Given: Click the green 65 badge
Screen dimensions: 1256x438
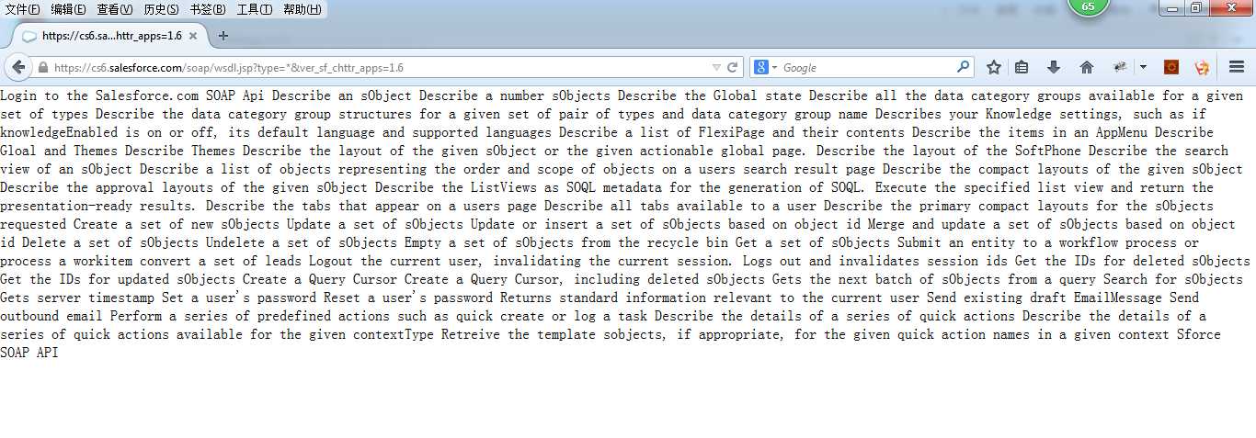Looking at the screenshot, I should [x=1089, y=7].
